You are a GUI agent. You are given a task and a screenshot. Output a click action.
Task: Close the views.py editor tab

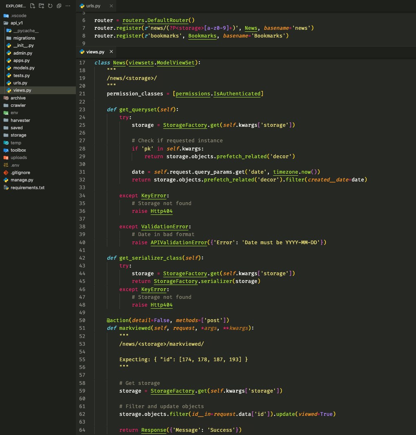tap(111, 52)
